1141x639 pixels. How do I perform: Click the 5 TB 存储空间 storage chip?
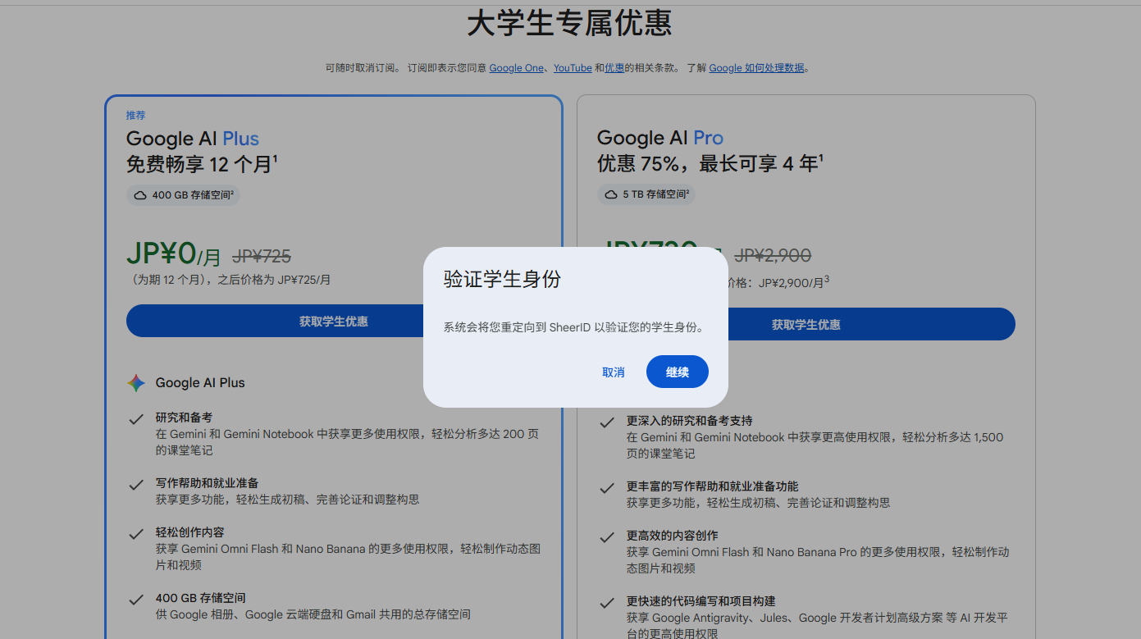click(x=646, y=195)
